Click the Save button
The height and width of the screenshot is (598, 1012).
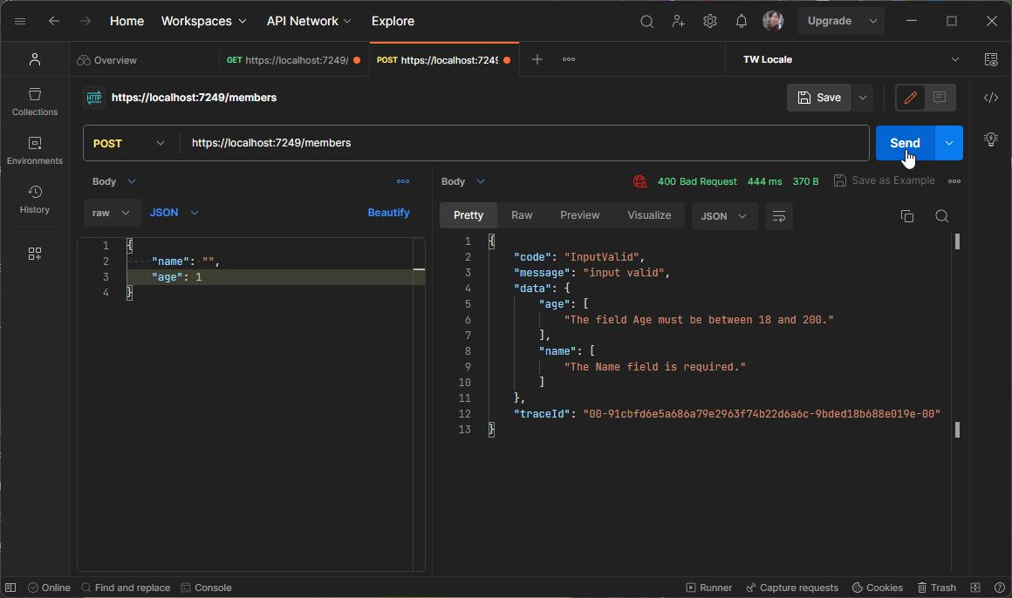pos(819,98)
